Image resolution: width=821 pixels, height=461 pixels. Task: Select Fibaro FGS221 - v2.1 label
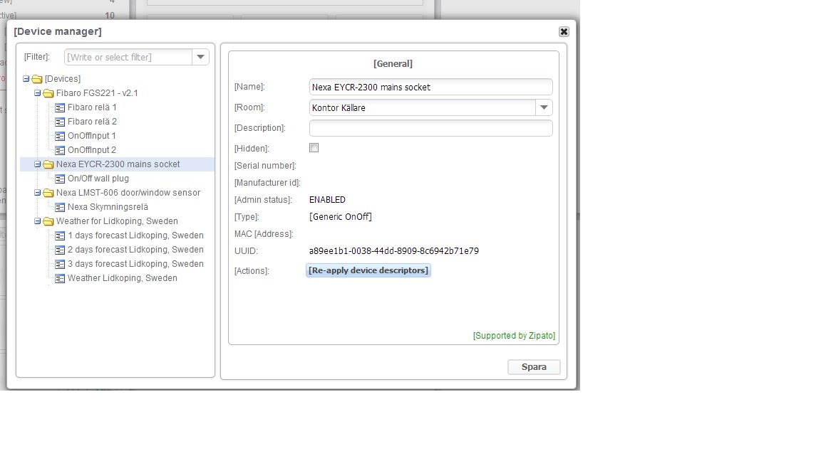point(97,93)
